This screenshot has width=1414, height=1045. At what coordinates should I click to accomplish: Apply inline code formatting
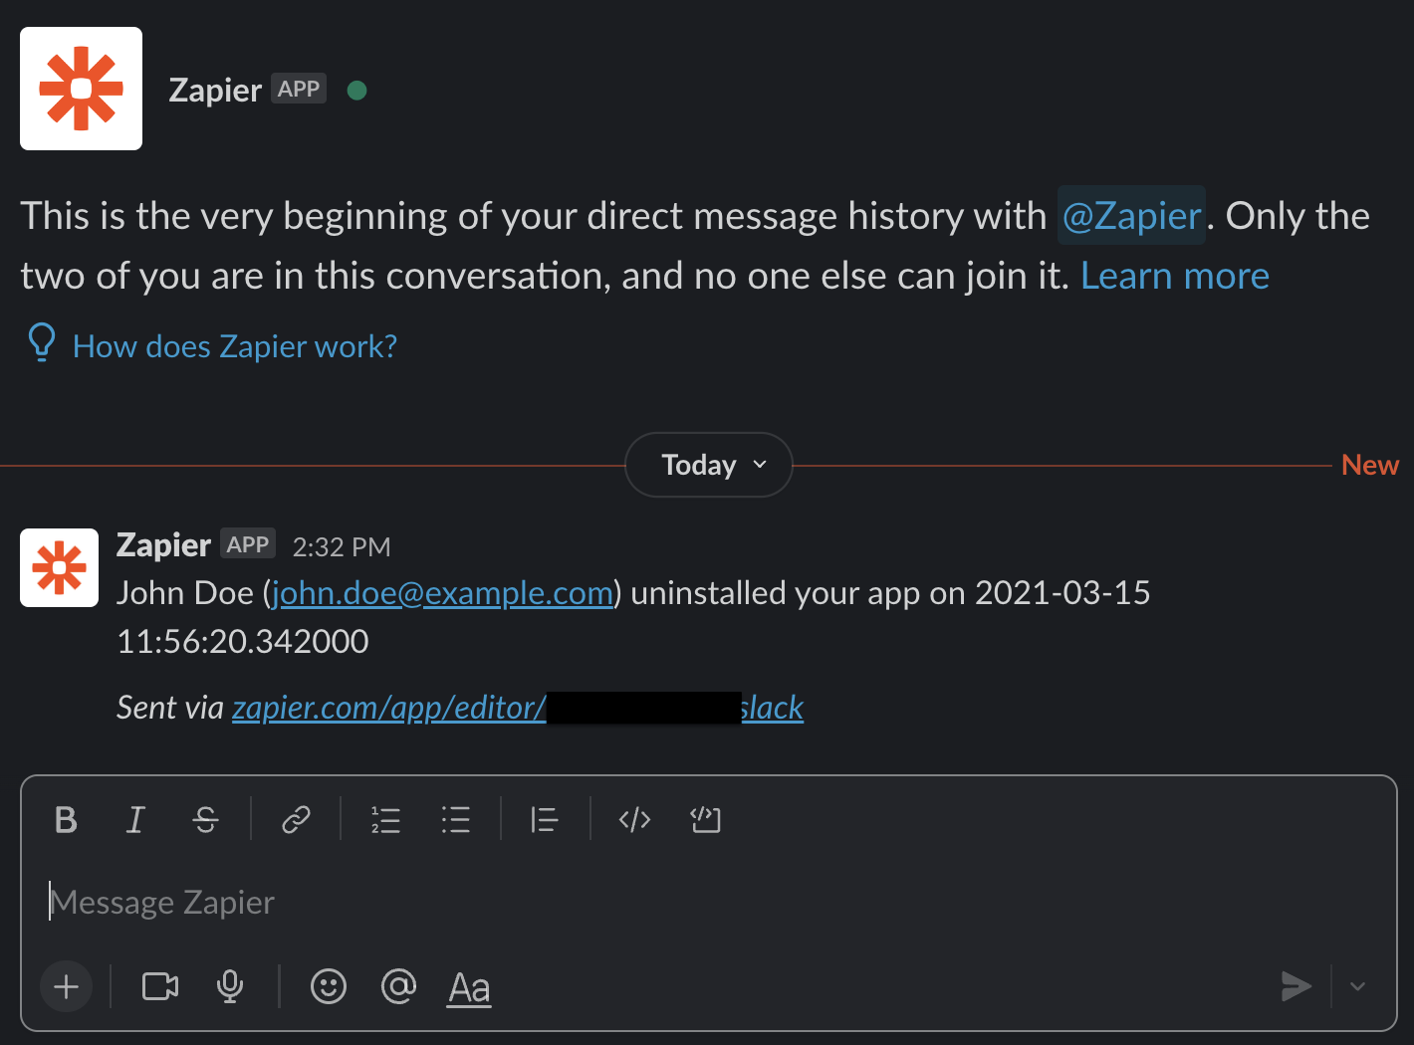pyautogui.click(x=634, y=820)
